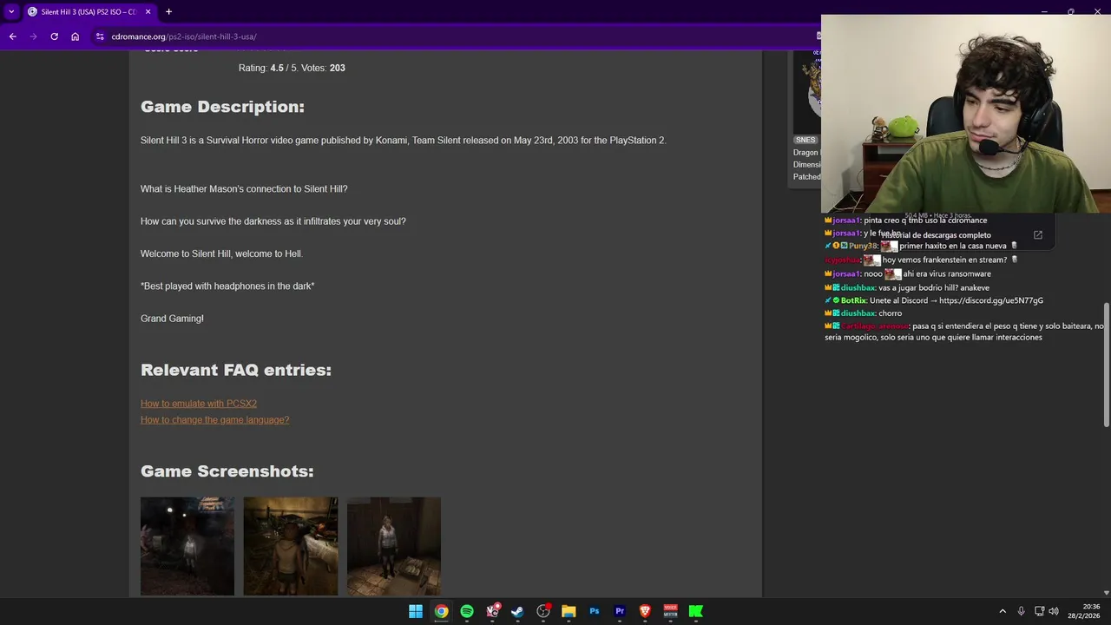Open the Windows Start menu
The height and width of the screenshot is (625, 1111).
pos(416,611)
